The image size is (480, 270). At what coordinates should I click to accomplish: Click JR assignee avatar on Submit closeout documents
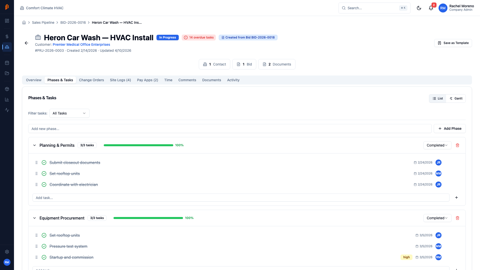[438, 162]
